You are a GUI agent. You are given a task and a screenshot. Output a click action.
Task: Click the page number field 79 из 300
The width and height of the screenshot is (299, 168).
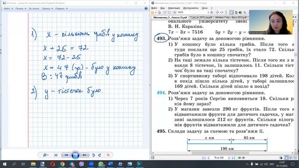219,158
